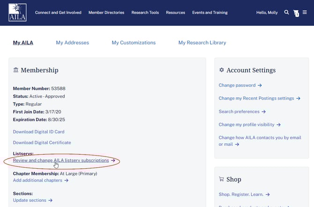Screen dimensions: 314x207
Task: Switch to My Research Library tab
Action: [x=202, y=43]
